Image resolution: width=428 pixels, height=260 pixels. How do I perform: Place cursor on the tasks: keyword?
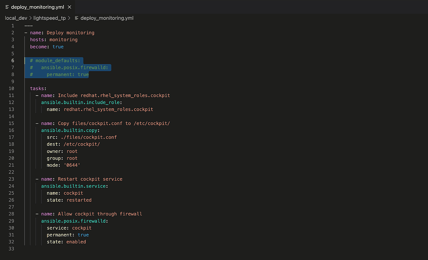click(38, 89)
